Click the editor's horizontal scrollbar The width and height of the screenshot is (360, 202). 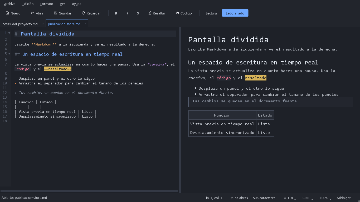(89, 191)
